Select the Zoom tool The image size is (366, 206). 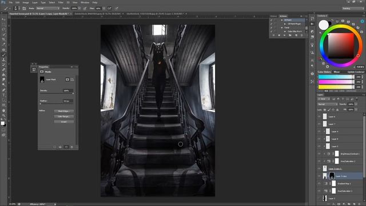point(3,116)
